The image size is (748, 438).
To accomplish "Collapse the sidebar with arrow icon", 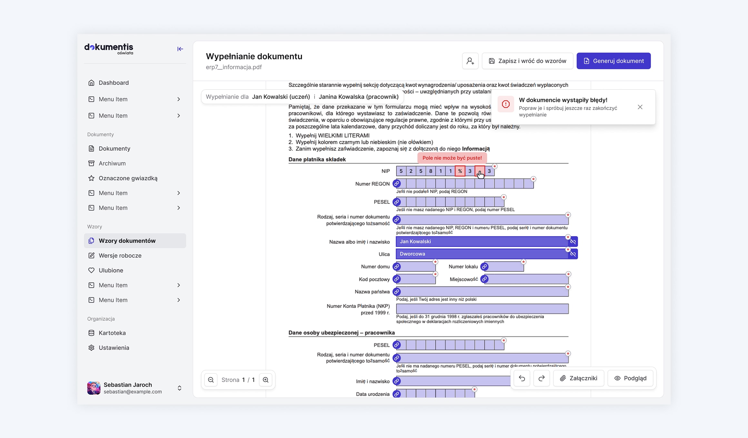I will point(180,49).
